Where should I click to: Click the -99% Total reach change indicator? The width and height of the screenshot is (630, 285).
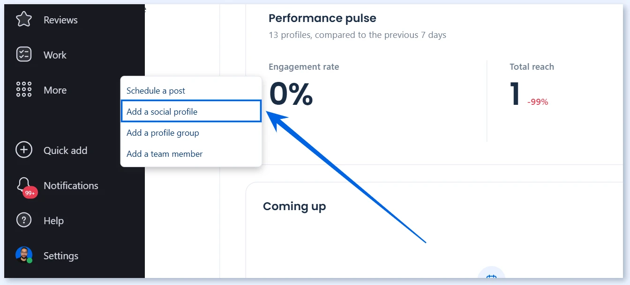point(538,102)
